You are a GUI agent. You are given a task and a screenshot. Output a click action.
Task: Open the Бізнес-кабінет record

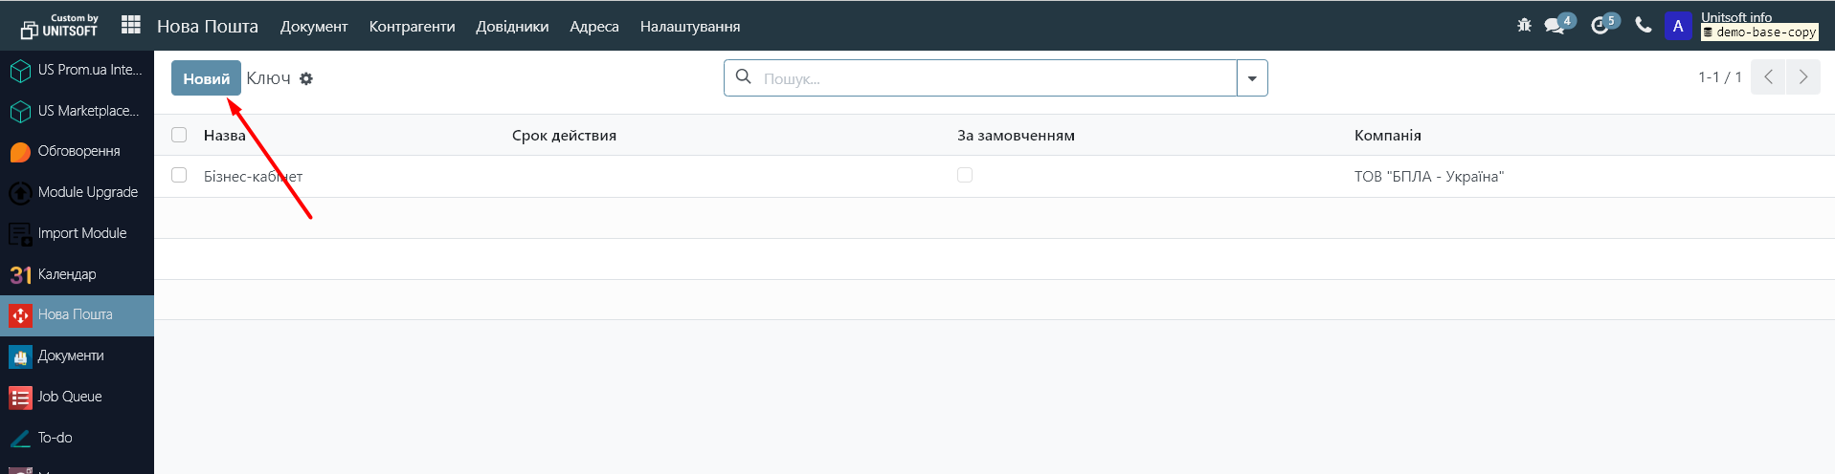[253, 177]
